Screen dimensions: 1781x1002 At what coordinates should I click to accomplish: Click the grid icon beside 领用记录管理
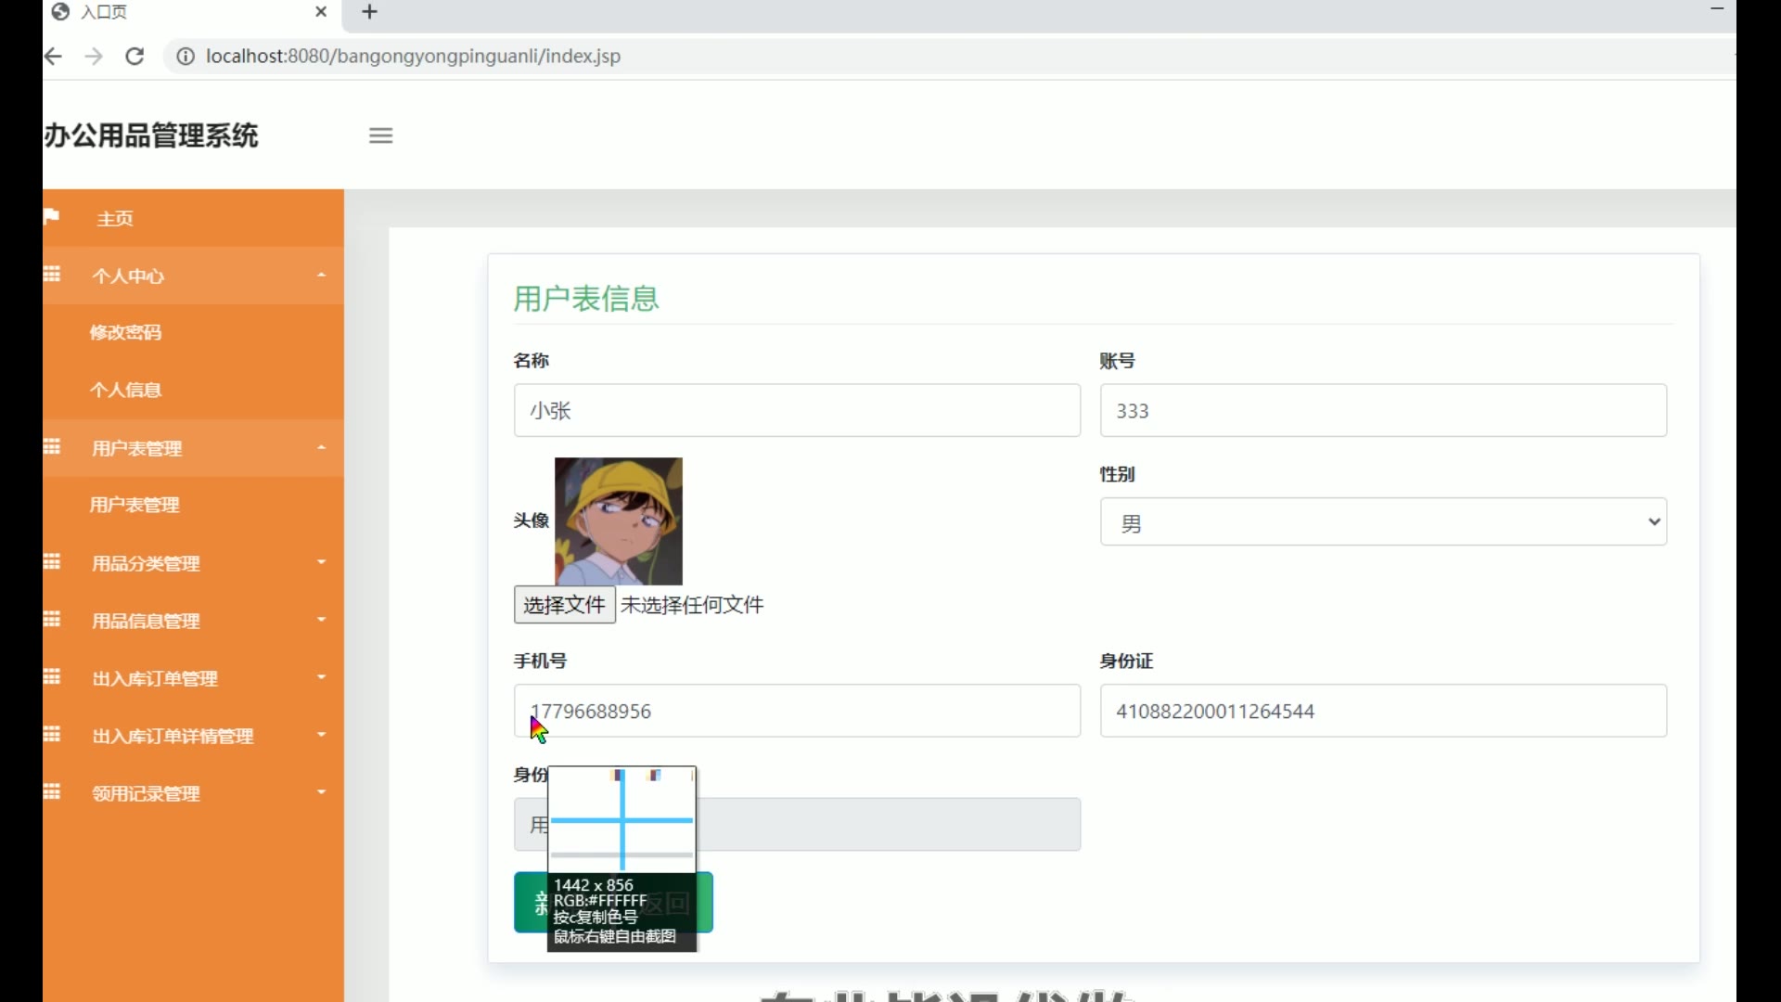[53, 792]
